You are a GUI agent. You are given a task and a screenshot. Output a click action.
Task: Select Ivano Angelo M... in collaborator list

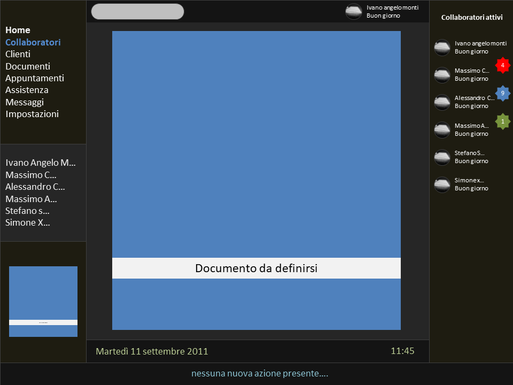[x=41, y=163]
